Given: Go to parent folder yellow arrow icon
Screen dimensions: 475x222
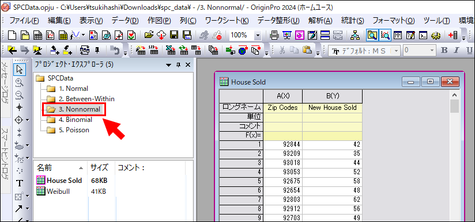Looking at the screenshot, I should click(x=12, y=50).
